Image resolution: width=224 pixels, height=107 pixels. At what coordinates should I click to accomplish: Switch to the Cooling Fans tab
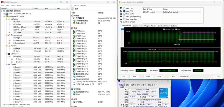point(137,26)
